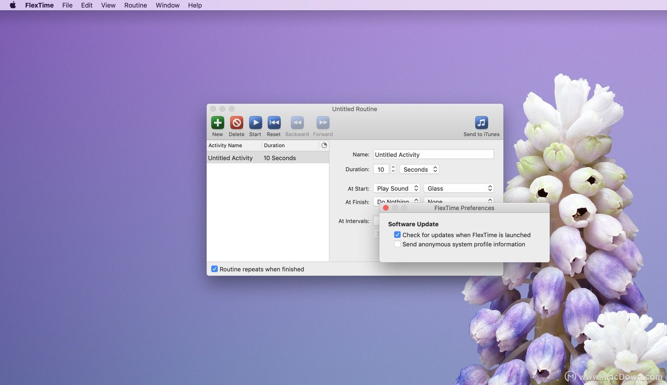The image size is (667, 385).
Task: Click the Reset toolbar icon
Action: point(274,123)
